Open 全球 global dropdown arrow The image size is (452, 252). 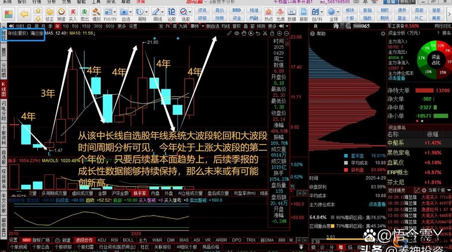(x=338, y=12)
